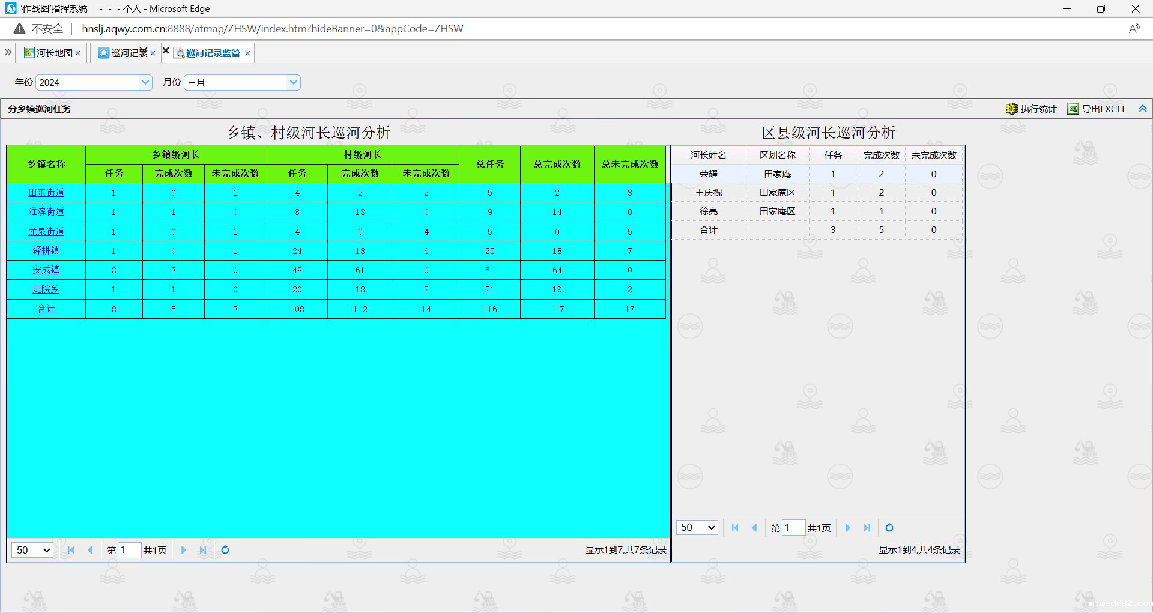Close the 巡河记录监管 tab

(x=247, y=53)
